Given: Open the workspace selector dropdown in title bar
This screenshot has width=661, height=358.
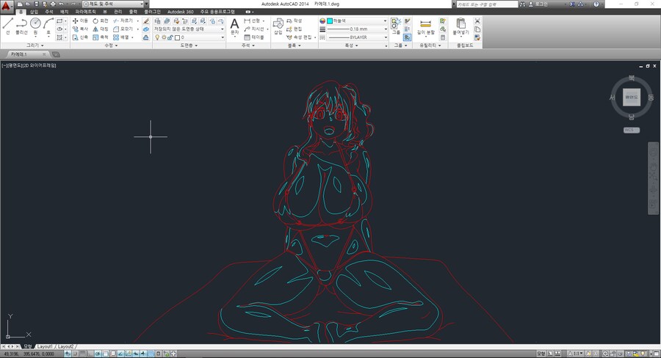Looking at the screenshot, I should coord(114,4).
